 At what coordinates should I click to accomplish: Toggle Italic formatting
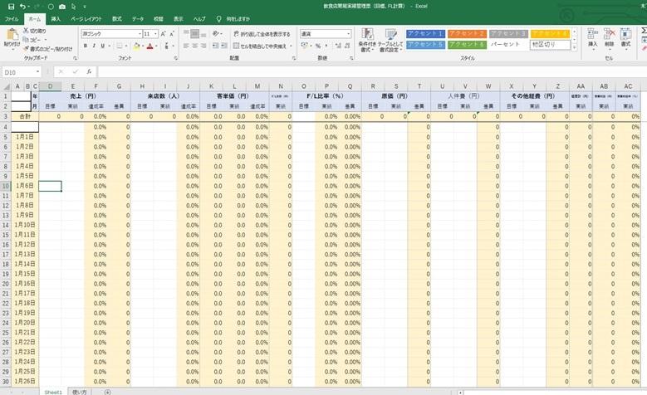pyautogui.click(x=95, y=46)
